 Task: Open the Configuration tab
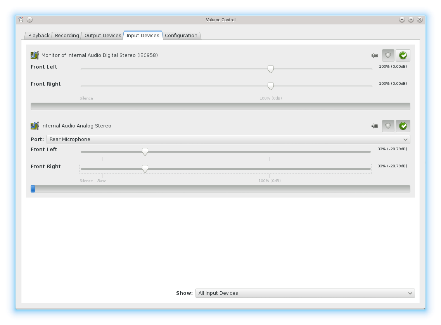point(181,35)
